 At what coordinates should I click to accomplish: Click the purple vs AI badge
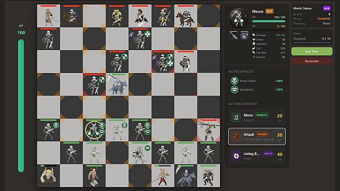[326, 8]
